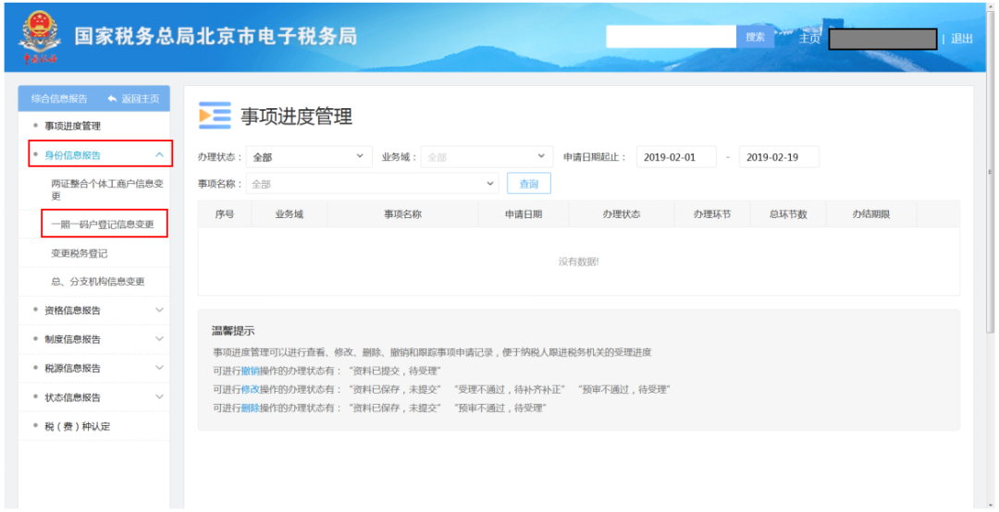
Task: Click the 国家税务总局北京市电子税务局 title
Action: coord(216,36)
